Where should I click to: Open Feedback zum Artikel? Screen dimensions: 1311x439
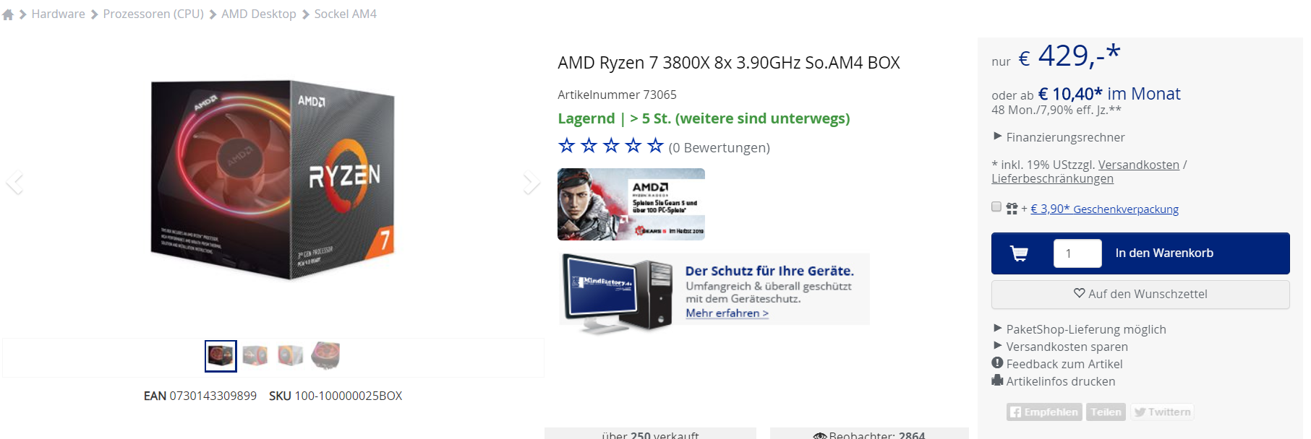1057,364
